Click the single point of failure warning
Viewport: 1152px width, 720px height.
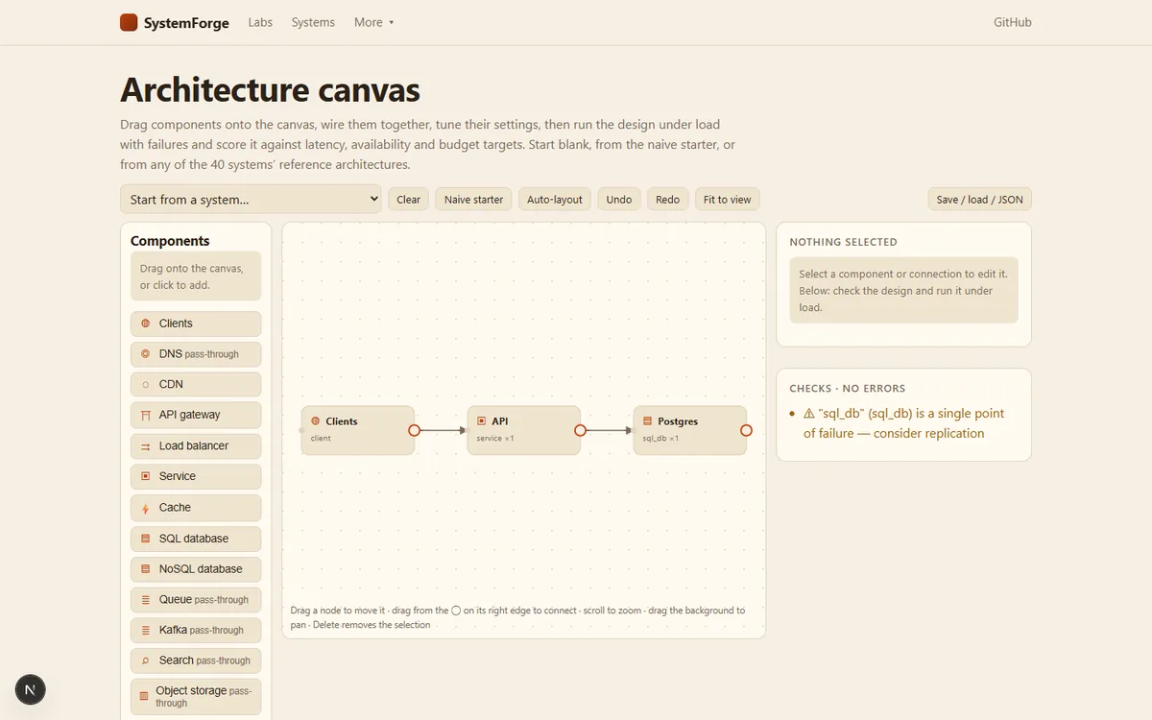pyautogui.click(x=903, y=423)
